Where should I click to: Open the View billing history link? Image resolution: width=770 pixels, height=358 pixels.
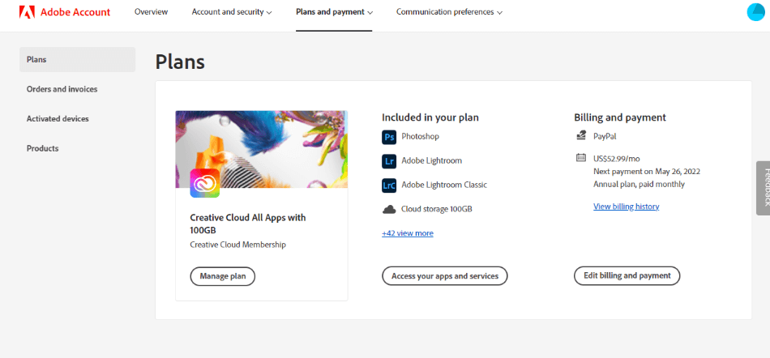(x=626, y=207)
